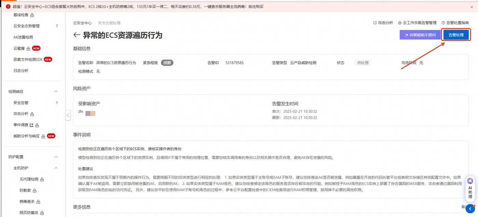Open 安全告警 in the sidebar

pyautogui.click(x=21, y=103)
